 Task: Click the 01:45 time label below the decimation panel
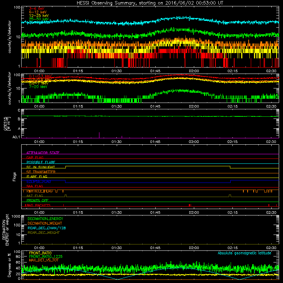tap(155, 248)
